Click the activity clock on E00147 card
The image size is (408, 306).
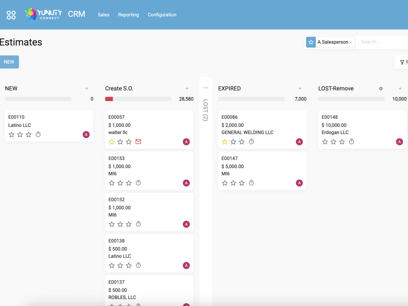[x=251, y=183]
